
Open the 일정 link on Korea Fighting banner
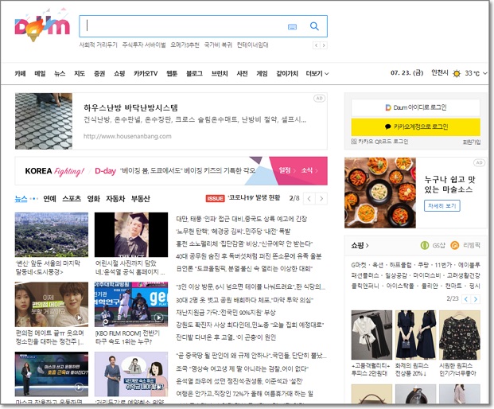point(286,170)
